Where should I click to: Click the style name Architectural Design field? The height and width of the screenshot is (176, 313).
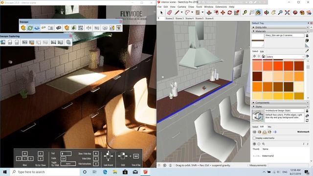click(285, 110)
